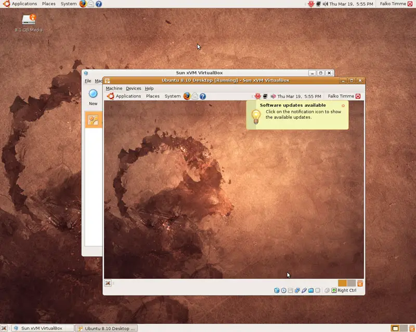Click the New virtual machine icon in VirtualBox
The image size is (416, 332).
[x=93, y=97]
